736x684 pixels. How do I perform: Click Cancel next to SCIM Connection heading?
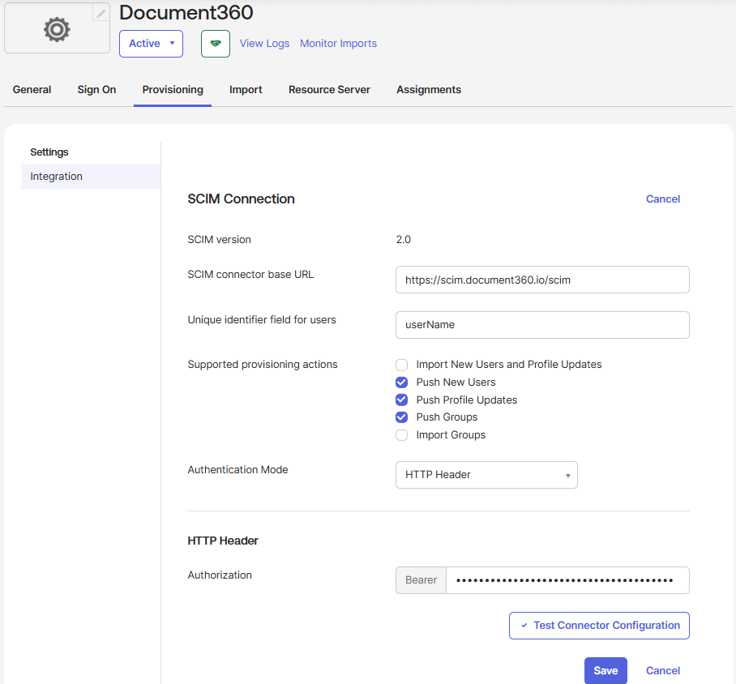[663, 199]
